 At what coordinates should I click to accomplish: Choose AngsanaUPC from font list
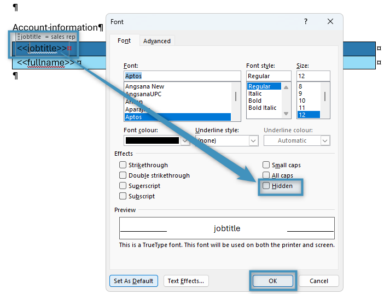[143, 94]
